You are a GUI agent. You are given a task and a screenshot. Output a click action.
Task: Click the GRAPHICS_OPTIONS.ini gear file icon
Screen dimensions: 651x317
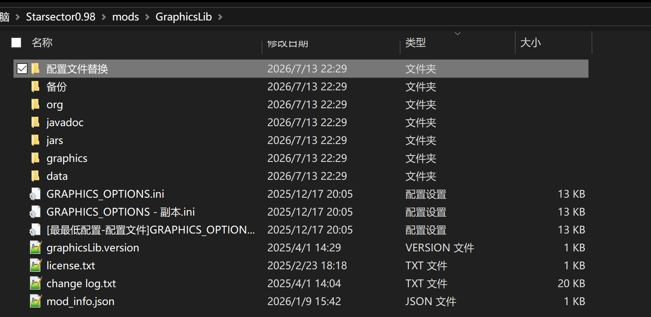(35, 194)
